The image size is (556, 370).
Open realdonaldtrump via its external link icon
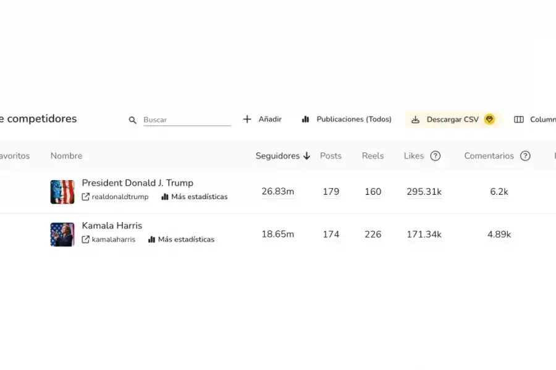(85, 197)
